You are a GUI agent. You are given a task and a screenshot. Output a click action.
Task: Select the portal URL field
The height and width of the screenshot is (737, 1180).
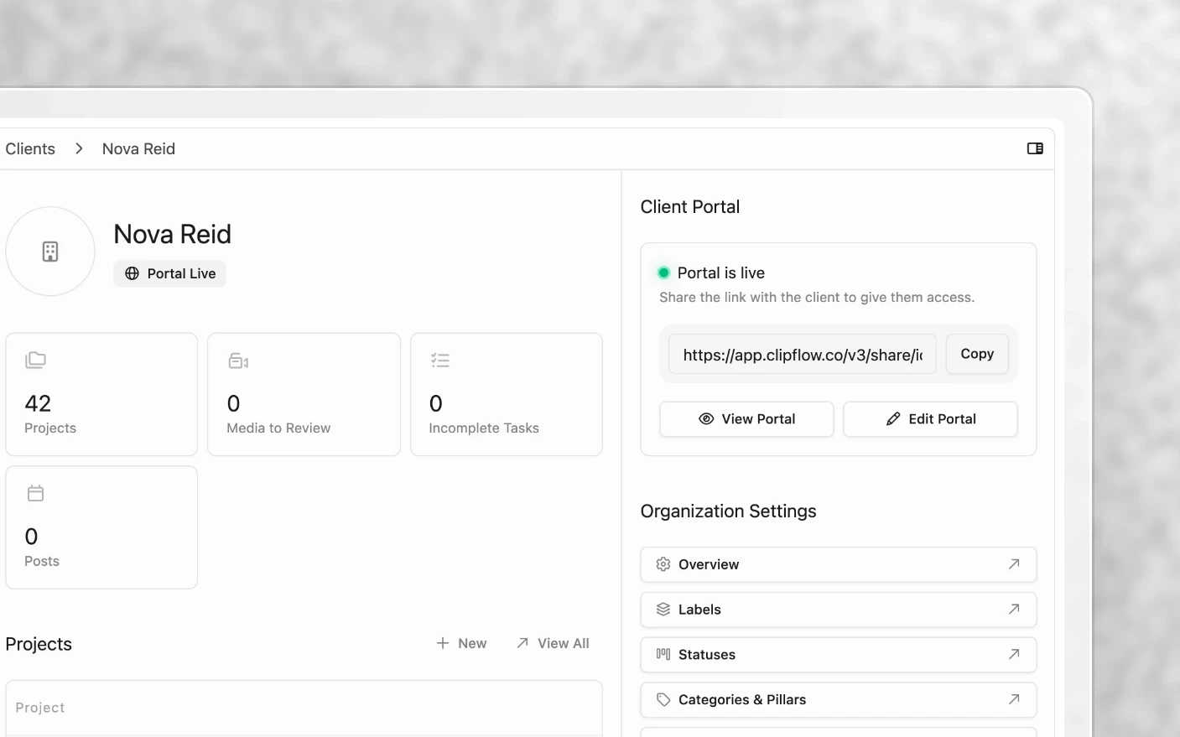tap(803, 355)
